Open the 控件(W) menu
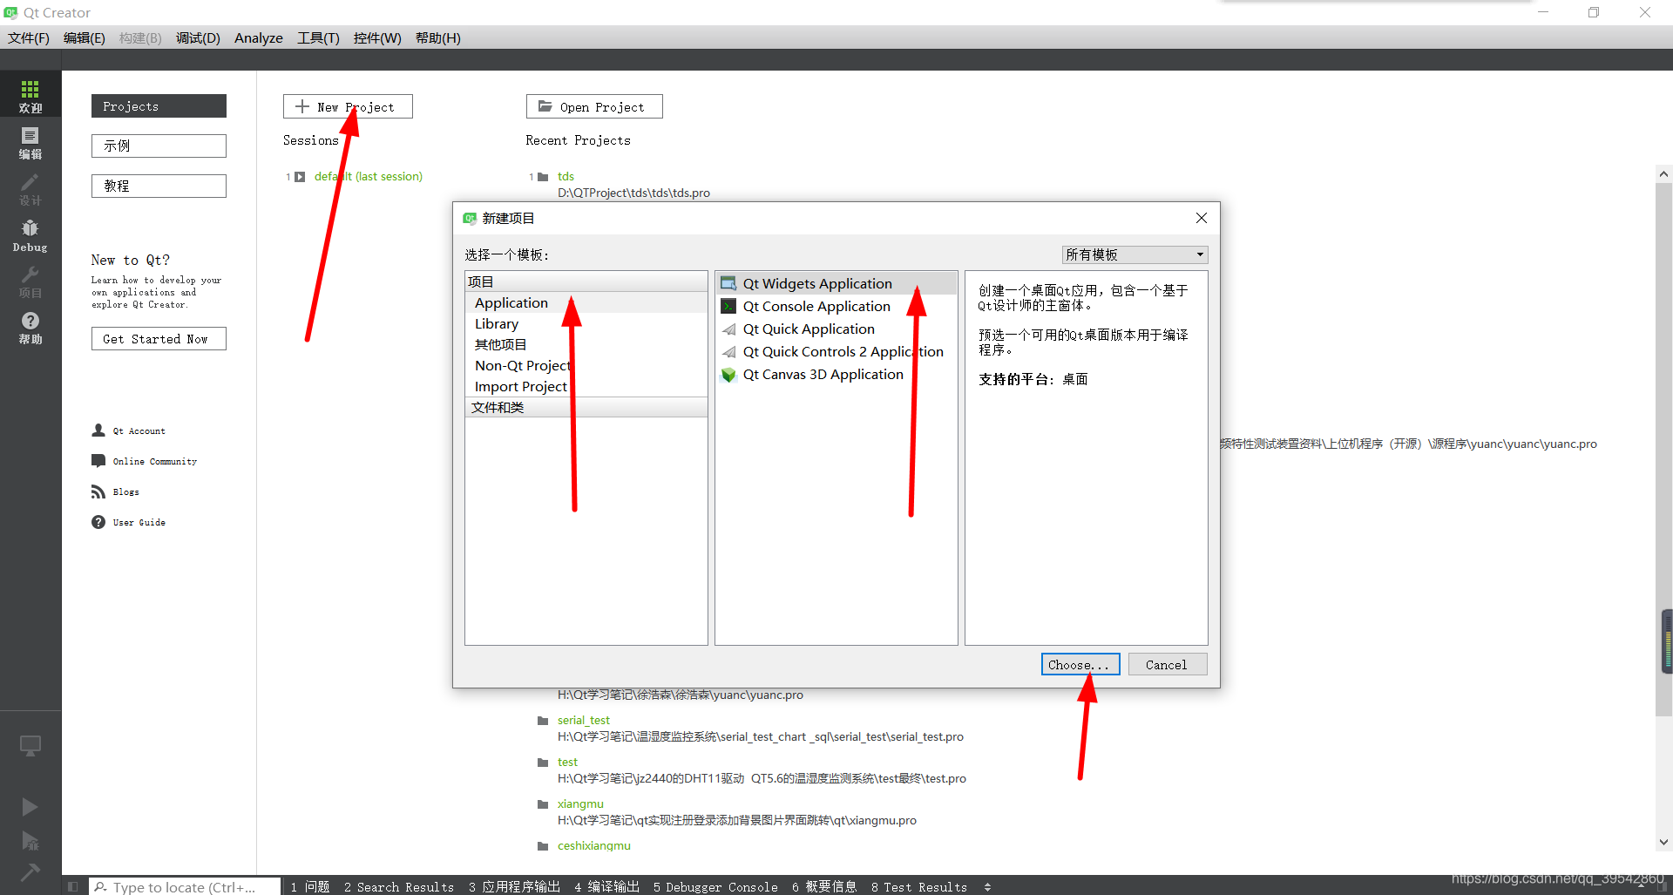Screen dimensions: 1673x895 [377, 37]
